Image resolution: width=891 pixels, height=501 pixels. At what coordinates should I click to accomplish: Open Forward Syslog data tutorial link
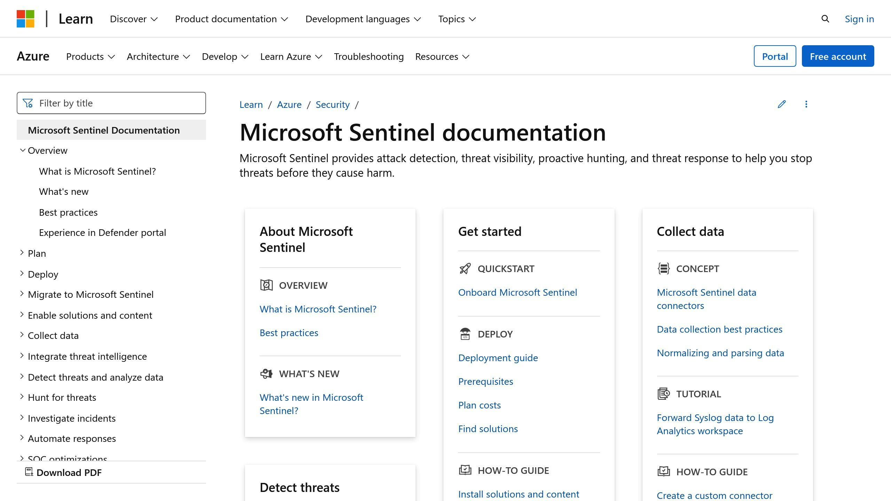[715, 424]
